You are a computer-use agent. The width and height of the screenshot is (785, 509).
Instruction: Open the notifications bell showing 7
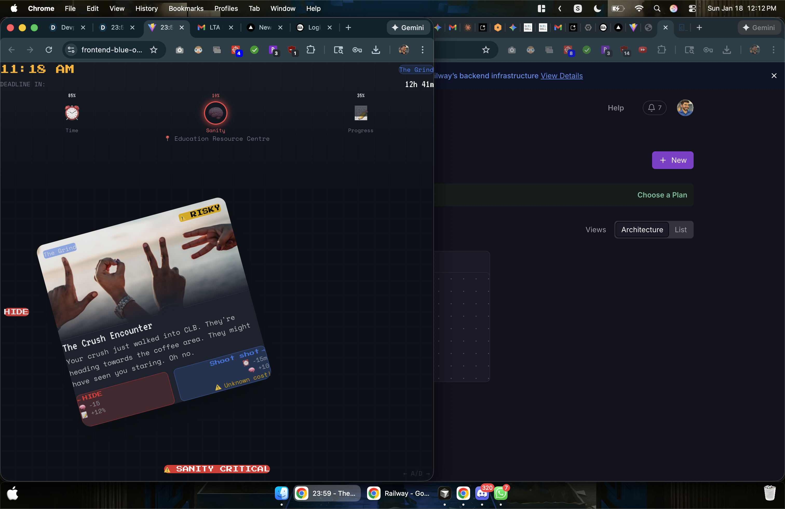(654, 108)
